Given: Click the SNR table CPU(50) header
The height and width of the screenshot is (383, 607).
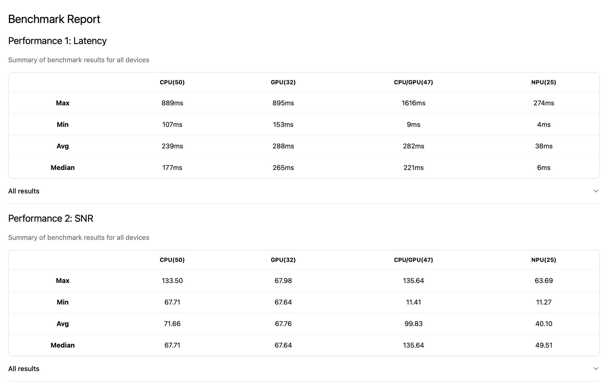Looking at the screenshot, I should click(x=172, y=260).
